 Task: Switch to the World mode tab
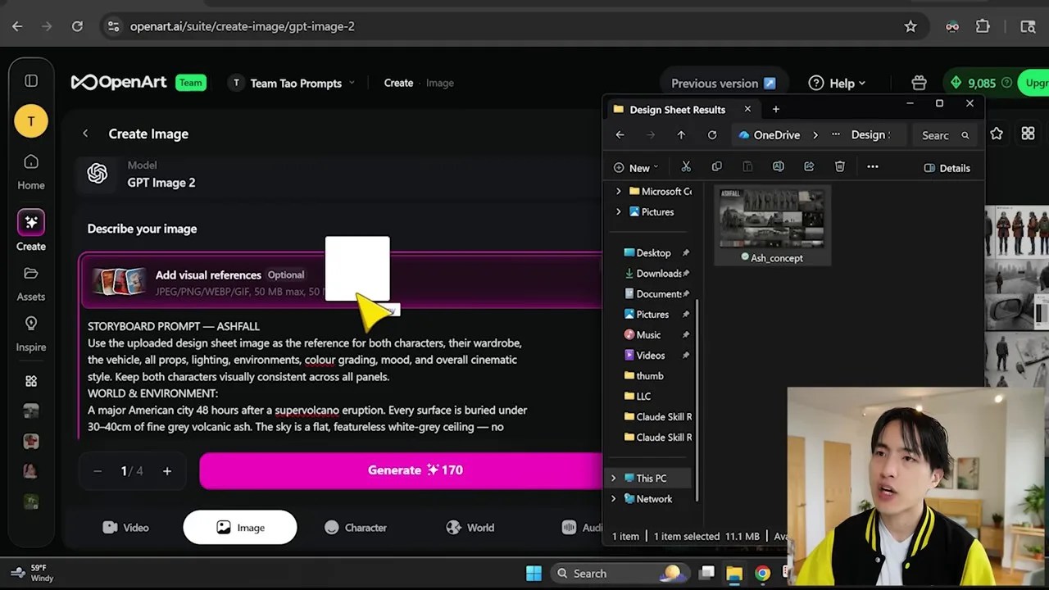click(470, 528)
